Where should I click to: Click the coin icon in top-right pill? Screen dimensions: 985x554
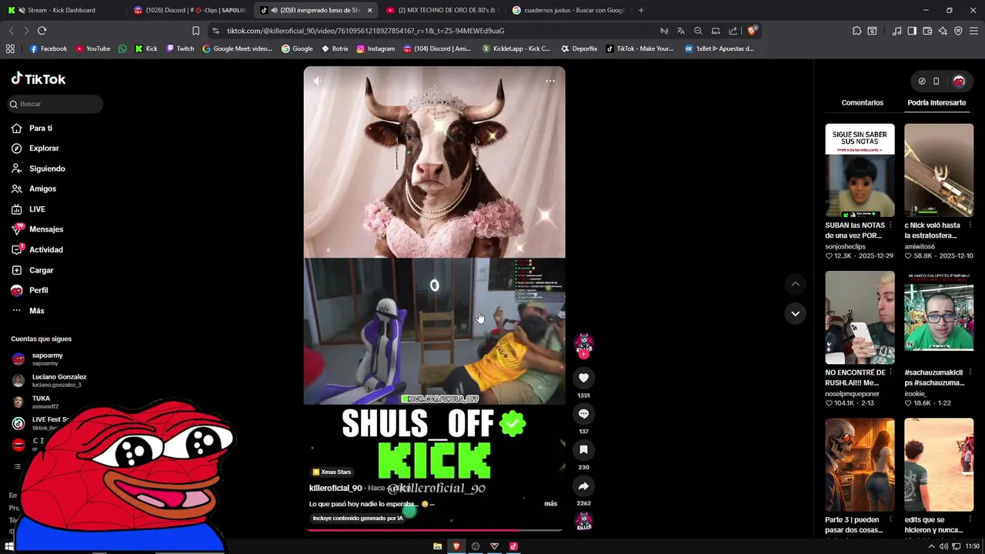[922, 81]
